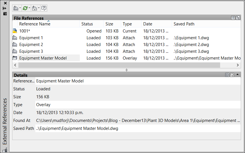Toggle palette auto-hide arrow icon
Screen dimensions: 245x153
coord(5,8)
